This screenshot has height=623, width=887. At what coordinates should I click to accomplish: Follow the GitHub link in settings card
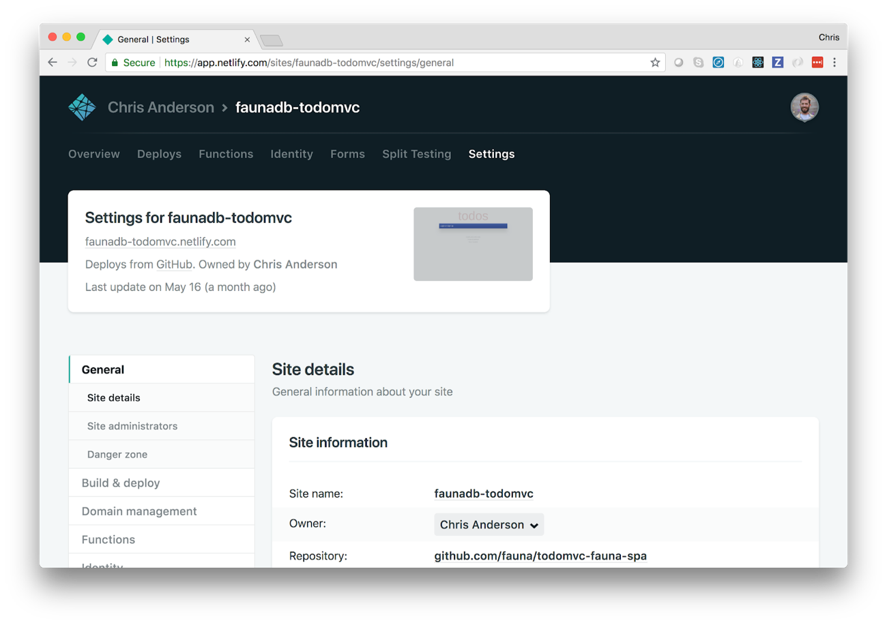[175, 264]
